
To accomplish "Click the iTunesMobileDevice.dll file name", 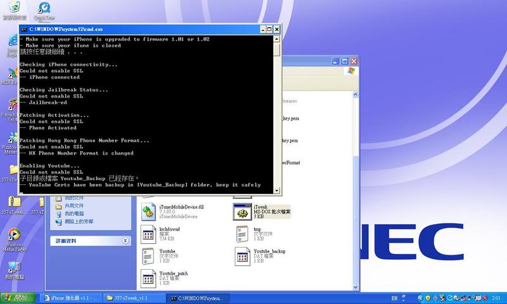I will point(181,206).
